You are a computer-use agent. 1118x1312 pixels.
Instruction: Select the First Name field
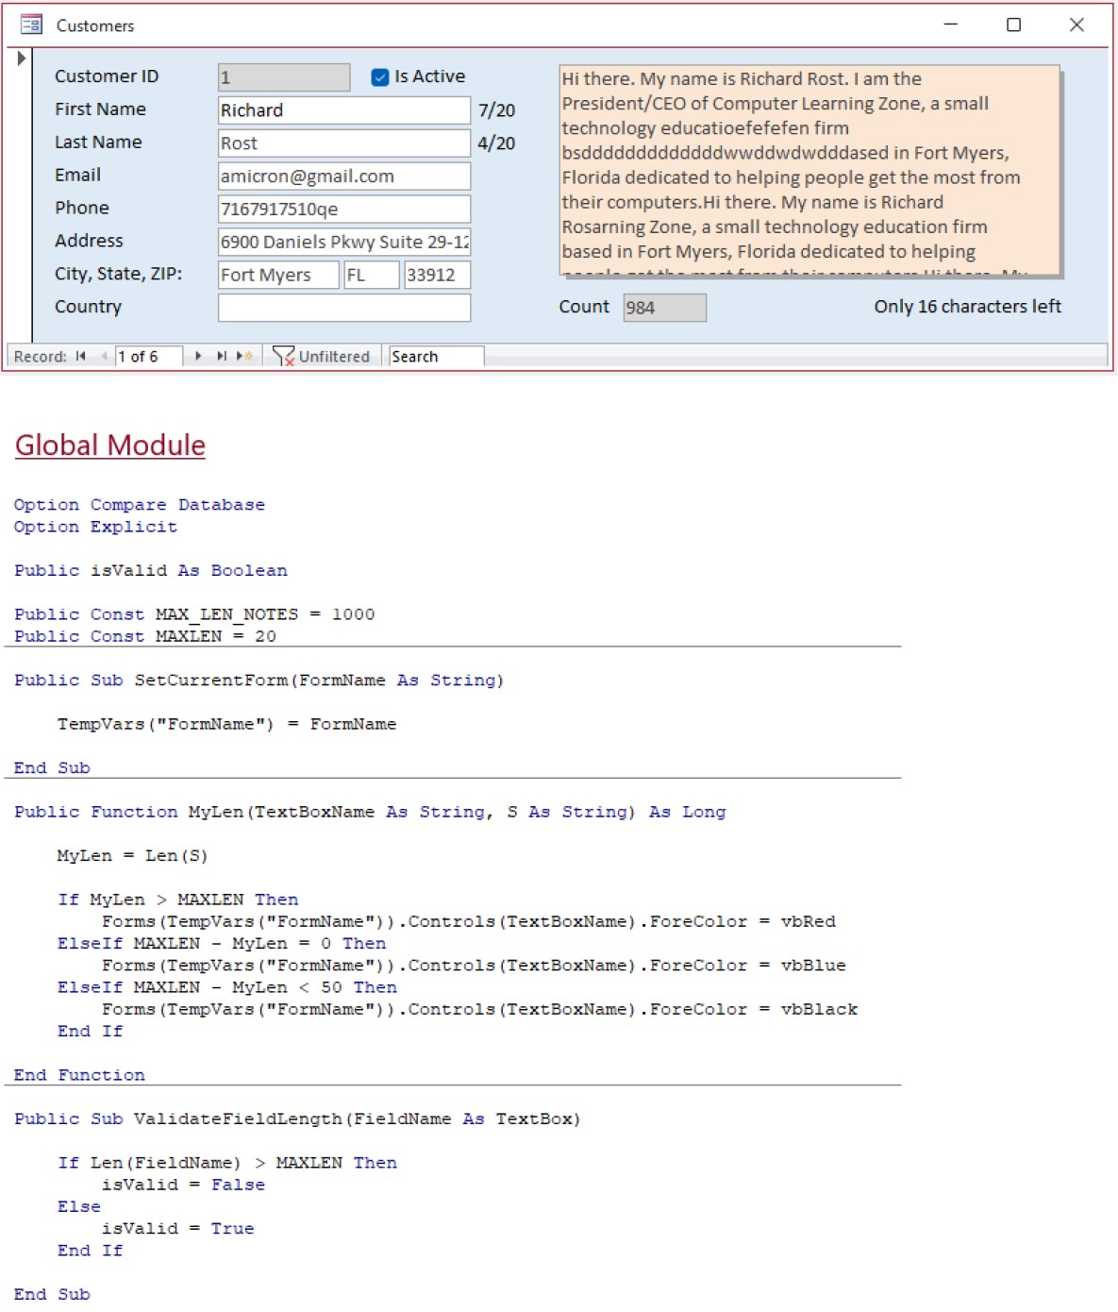[342, 109]
